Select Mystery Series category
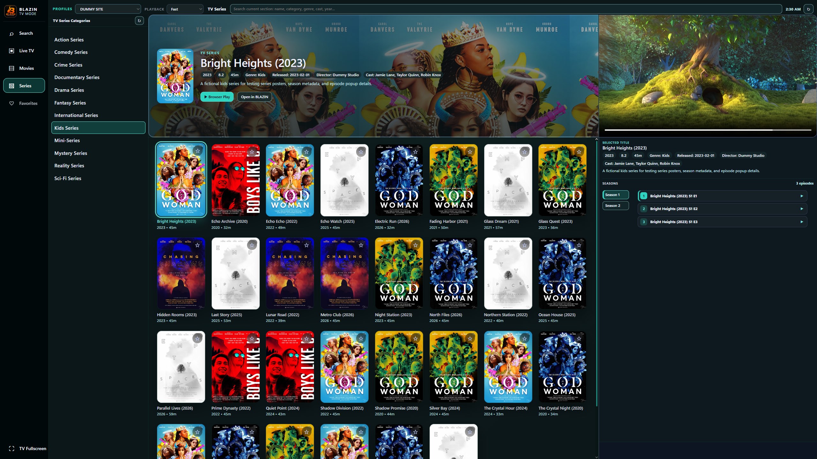The height and width of the screenshot is (459, 817). (98, 153)
